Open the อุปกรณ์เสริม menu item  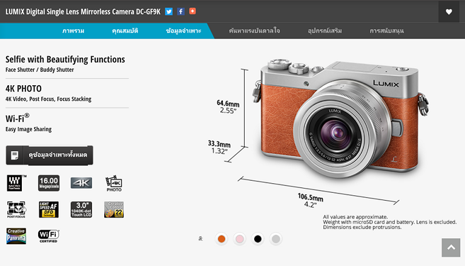pos(325,31)
